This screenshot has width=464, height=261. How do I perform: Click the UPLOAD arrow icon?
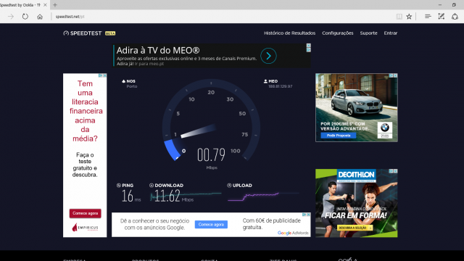[229, 186]
